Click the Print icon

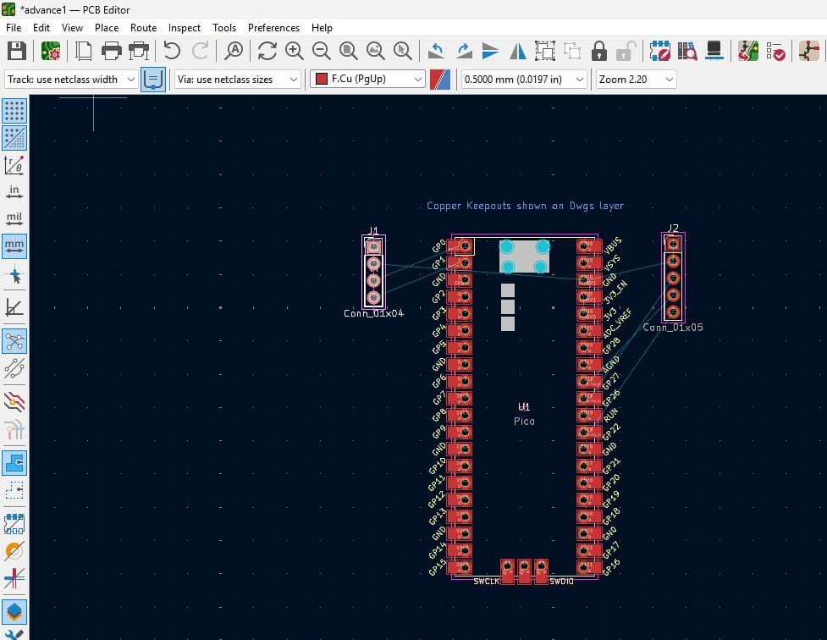111,51
